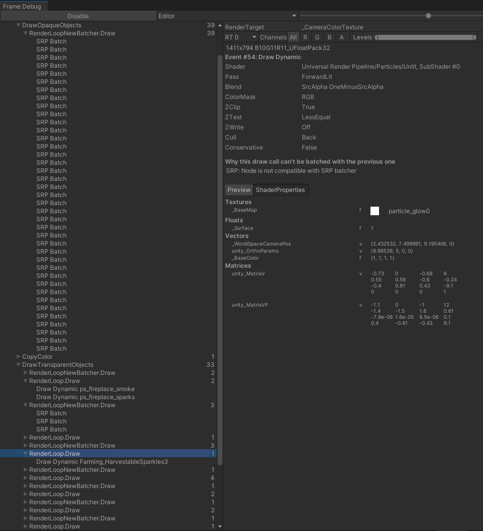Screen dimensions: 483x531
Task: Collapse the DrawTransparentObjects node
Action: (18, 364)
